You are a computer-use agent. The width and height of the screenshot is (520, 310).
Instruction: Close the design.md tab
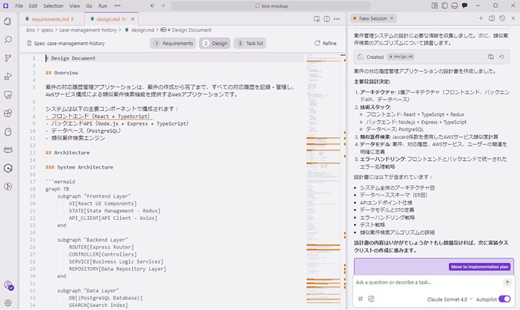point(133,19)
